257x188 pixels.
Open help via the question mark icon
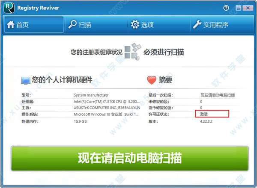[226, 8]
